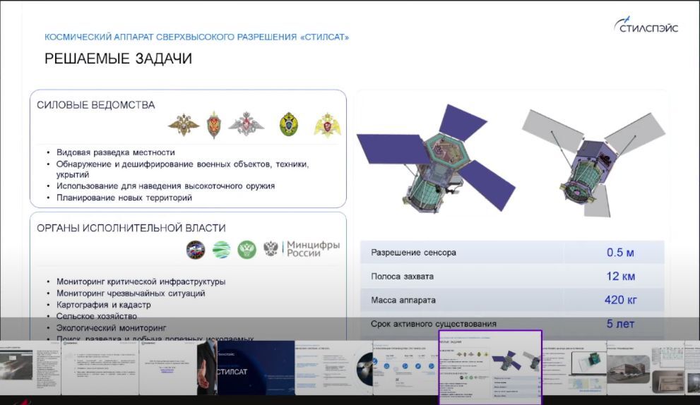Open the timeline roadmap slide thumbnail
Screen dimensions: 700x405
pos(406,368)
